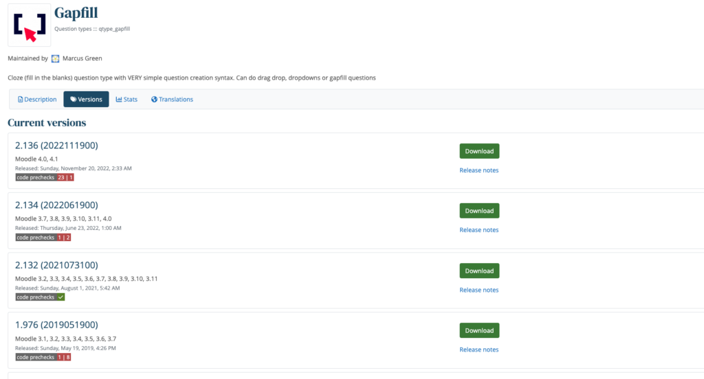Open version 2.136 (2022111900) link
The image size is (704, 379).
click(x=56, y=146)
